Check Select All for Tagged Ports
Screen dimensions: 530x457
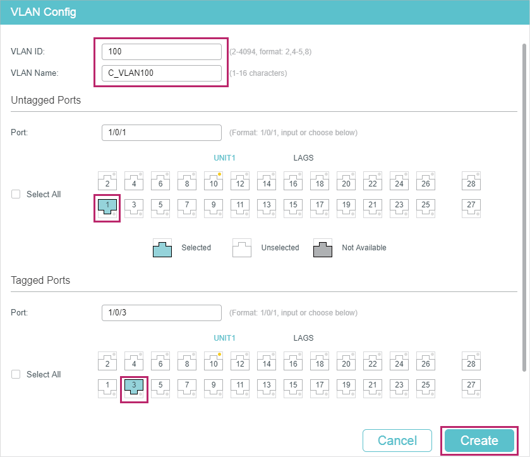(x=16, y=374)
